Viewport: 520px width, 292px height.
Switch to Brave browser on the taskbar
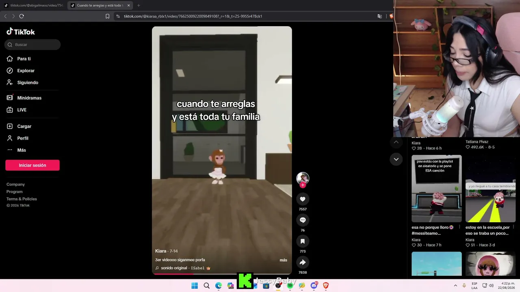(326, 286)
